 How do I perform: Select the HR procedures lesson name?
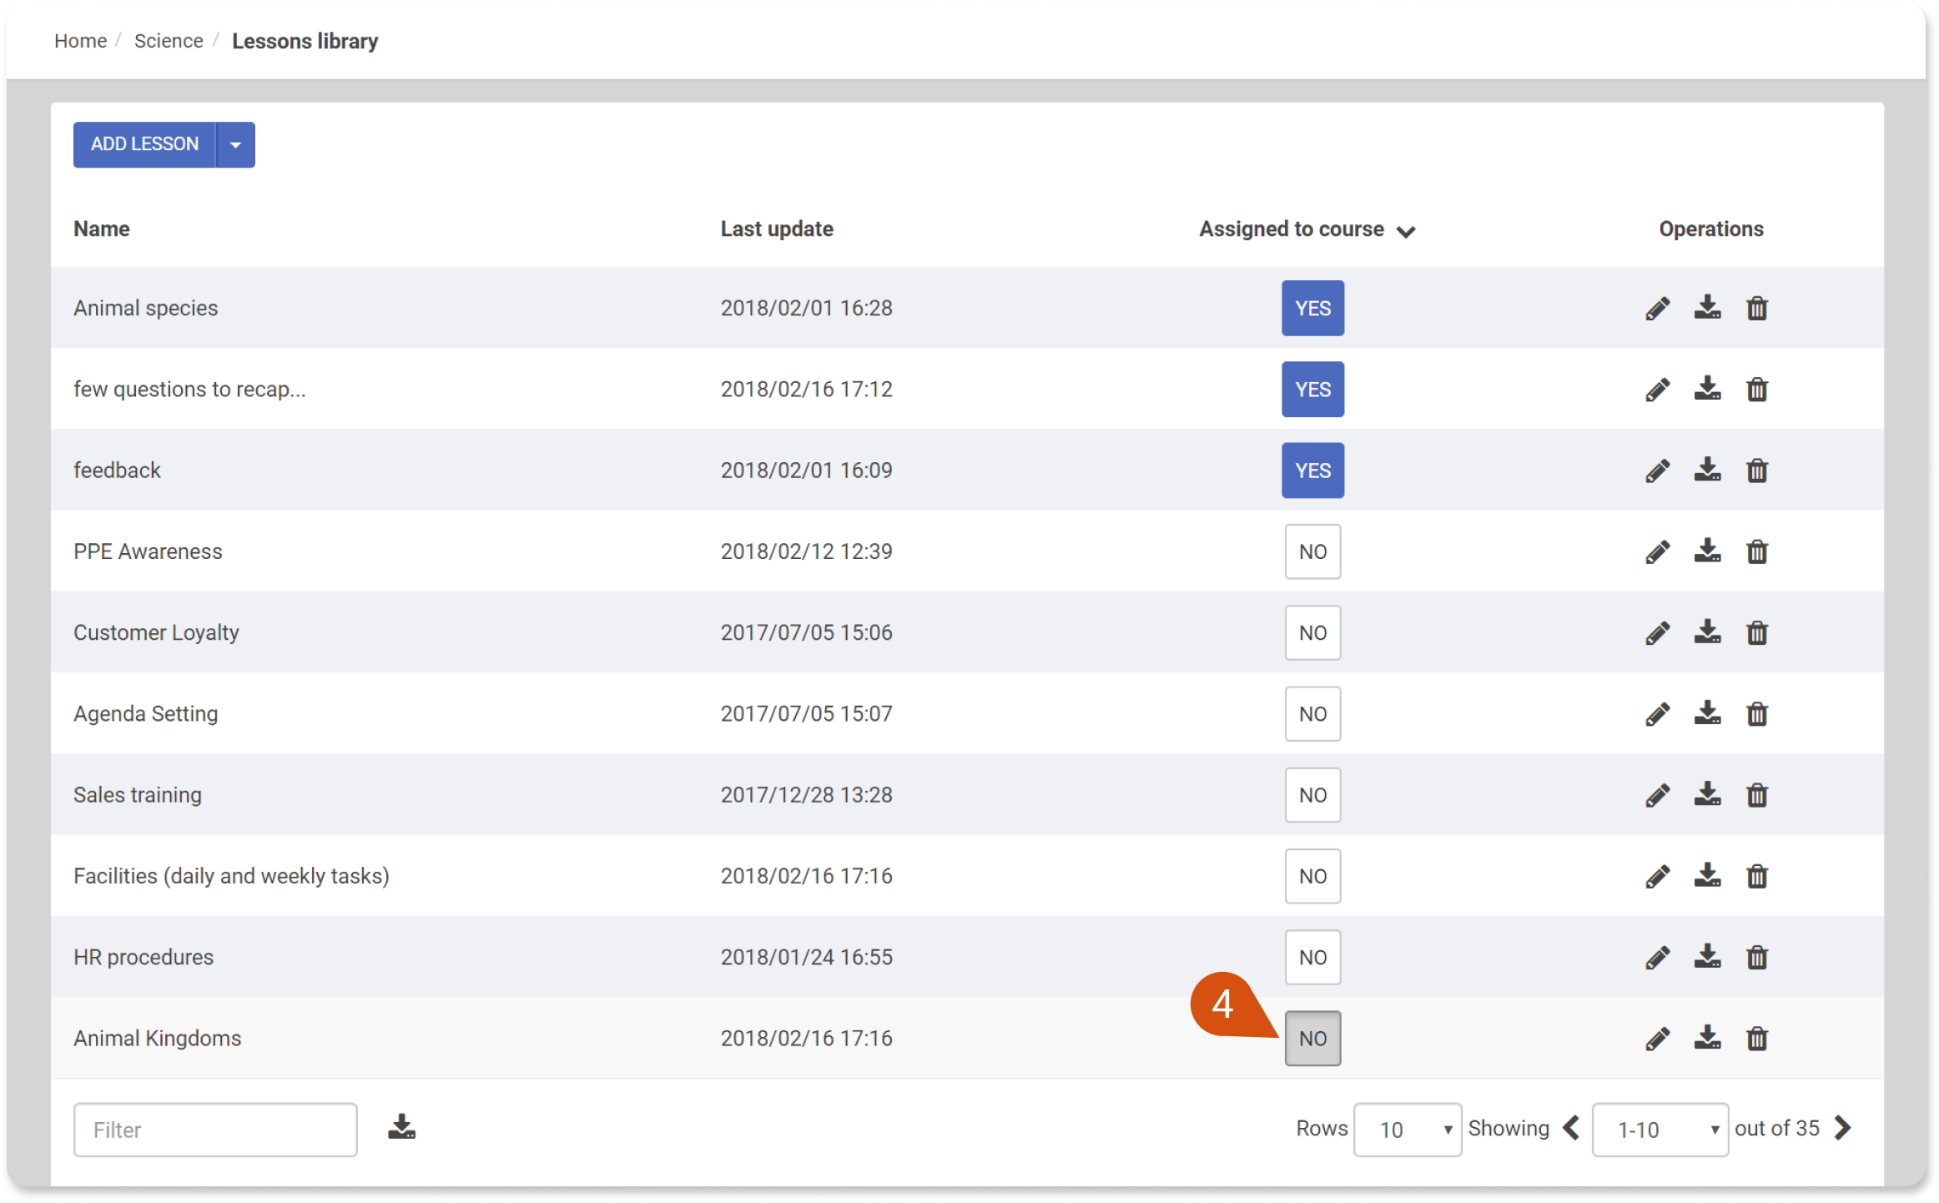[x=144, y=958]
